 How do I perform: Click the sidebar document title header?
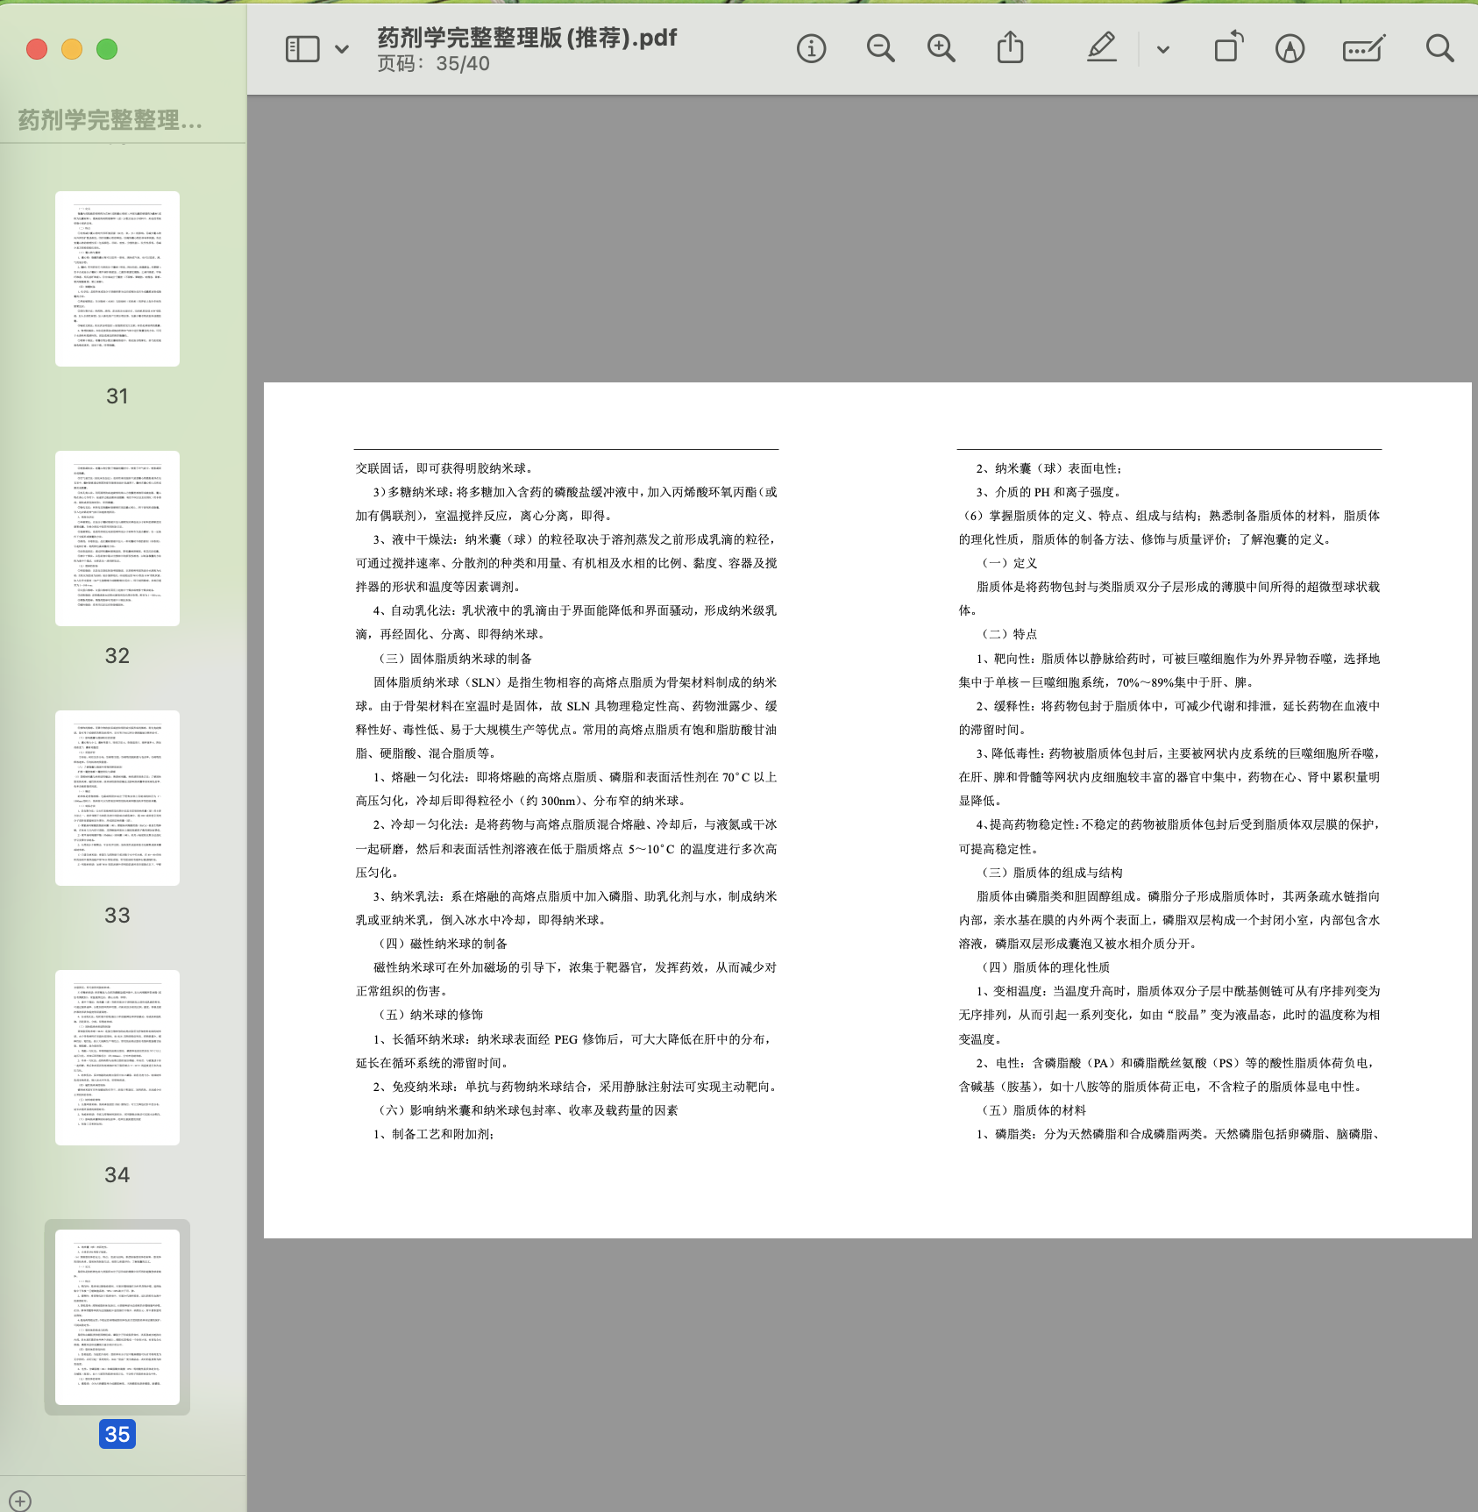110,120
